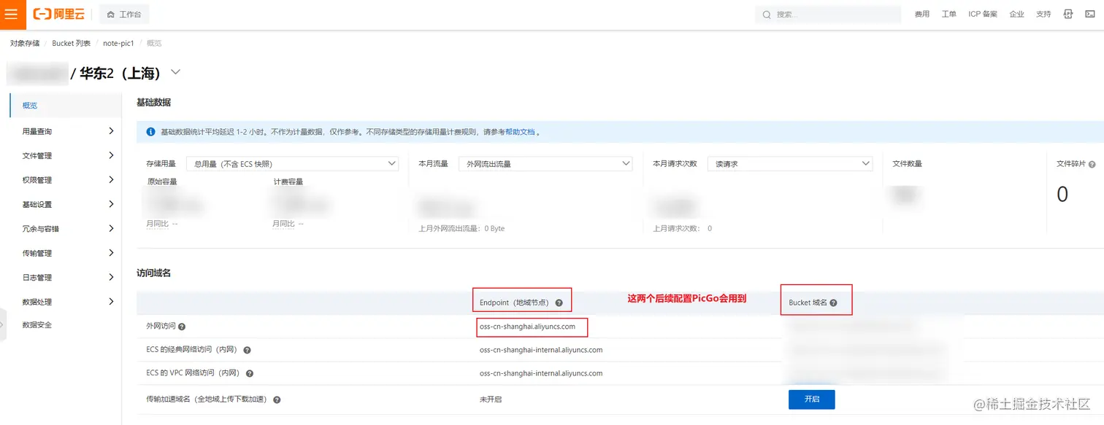Go to 对象存储 breadcrumb
1104x425 pixels.
tap(25, 43)
